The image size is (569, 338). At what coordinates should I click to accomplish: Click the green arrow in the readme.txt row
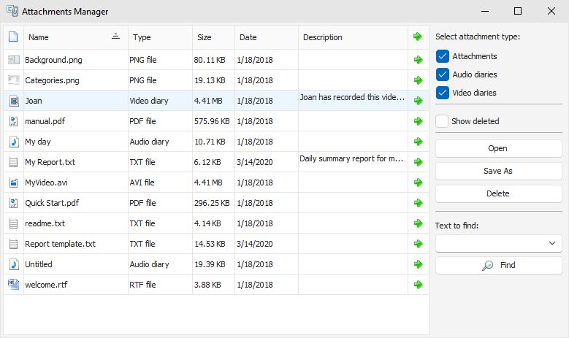(x=418, y=223)
